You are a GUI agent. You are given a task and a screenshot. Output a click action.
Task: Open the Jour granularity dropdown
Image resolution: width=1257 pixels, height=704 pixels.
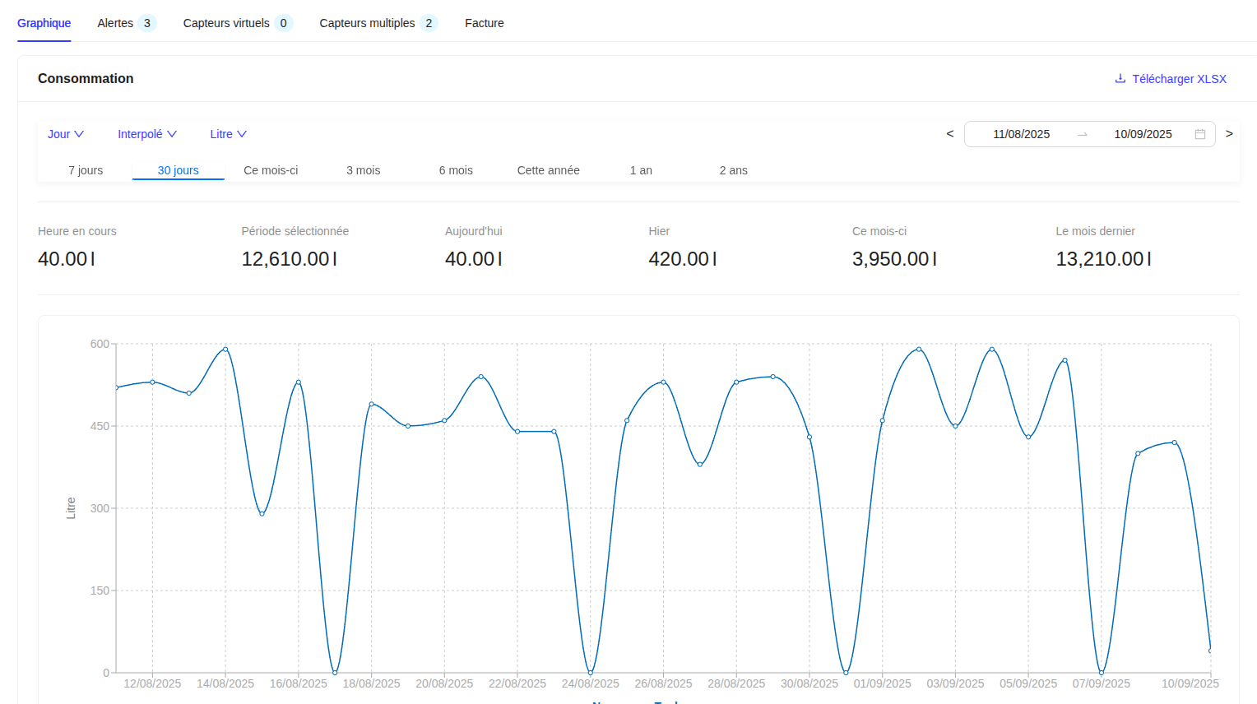click(x=65, y=134)
